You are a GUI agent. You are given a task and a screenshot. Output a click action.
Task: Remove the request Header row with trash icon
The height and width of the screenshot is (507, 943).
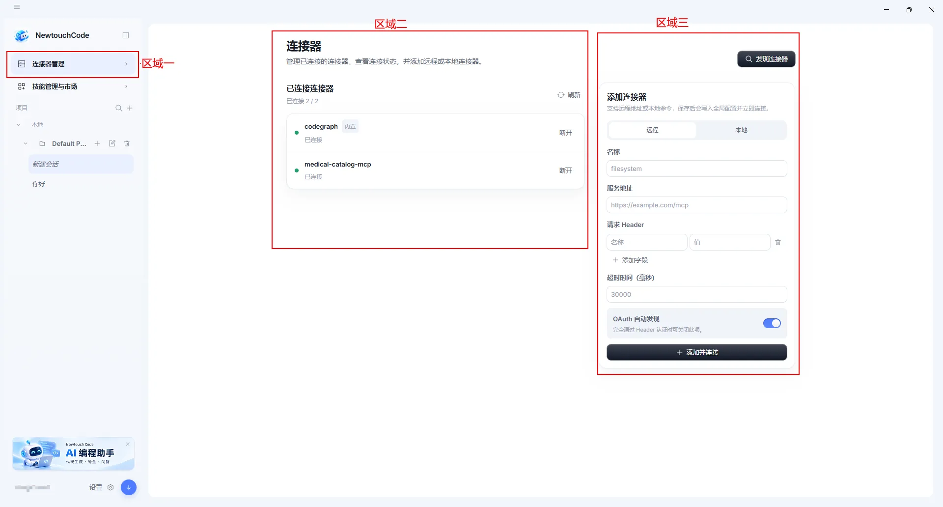(778, 242)
